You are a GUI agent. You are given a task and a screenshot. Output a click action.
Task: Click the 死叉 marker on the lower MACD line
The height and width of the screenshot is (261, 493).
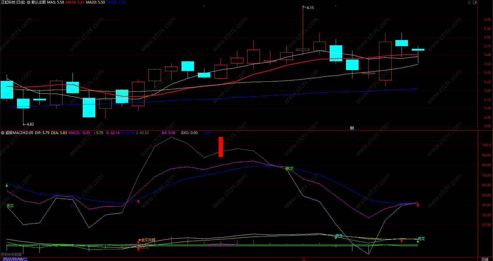[339, 236]
